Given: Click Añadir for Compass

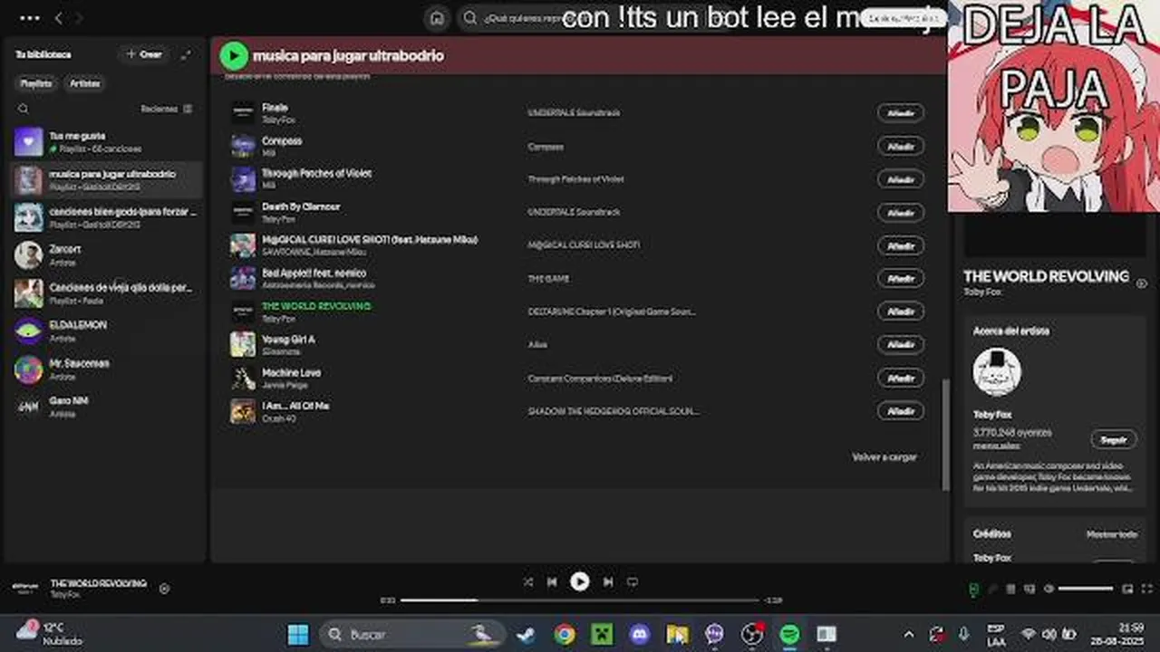Looking at the screenshot, I should pyautogui.click(x=901, y=146).
